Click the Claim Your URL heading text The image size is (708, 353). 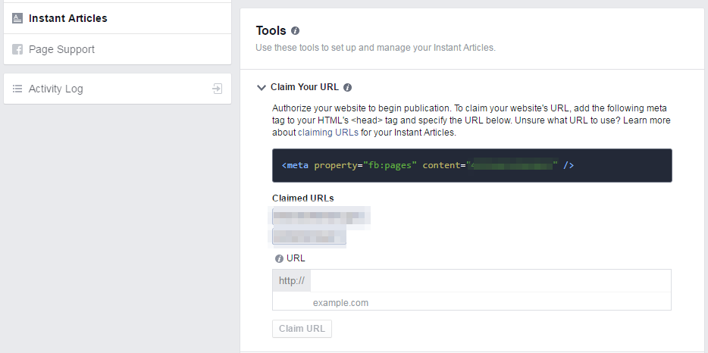pyautogui.click(x=304, y=87)
